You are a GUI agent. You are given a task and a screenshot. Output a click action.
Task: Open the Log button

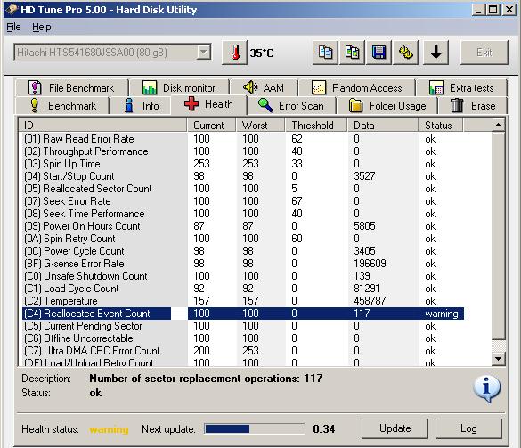tap(468, 428)
